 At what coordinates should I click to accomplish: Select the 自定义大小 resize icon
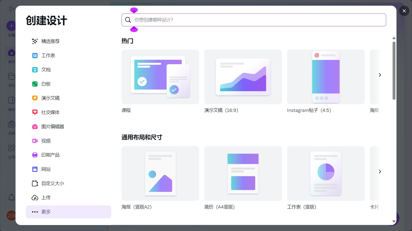35,183
